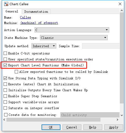Screen dimensions: 126x133
Task: Click the vertical scrollbar down arrow
Action: point(122,115)
